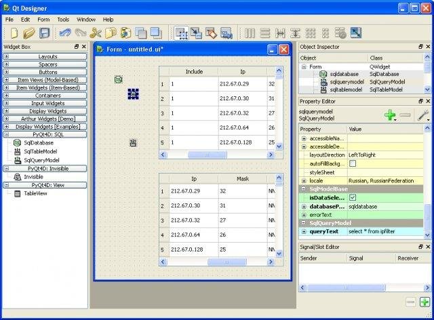Select the Edit Widgets mode icon
This screenshot has height=320, width=434.
click(182, 33)
